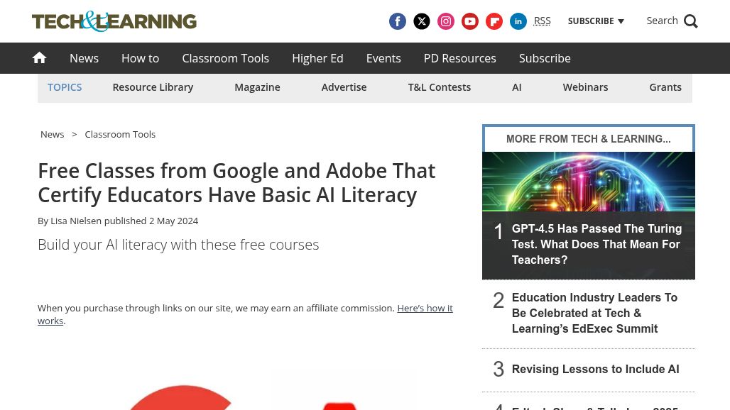Click the TOPICS label
The width and height of the screenshot is (730, 410).
65,87
